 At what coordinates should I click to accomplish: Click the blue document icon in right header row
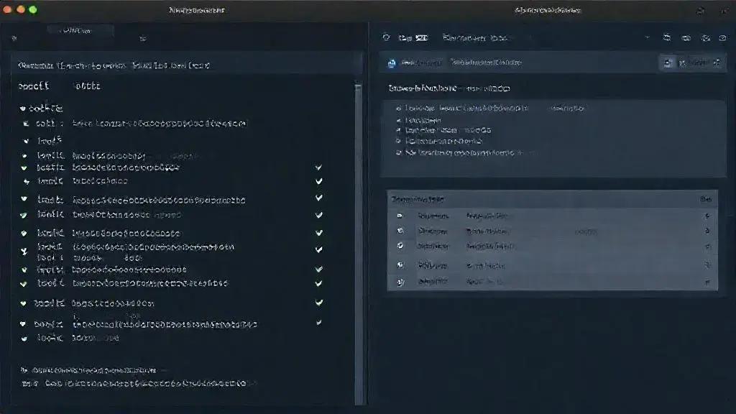392,63
